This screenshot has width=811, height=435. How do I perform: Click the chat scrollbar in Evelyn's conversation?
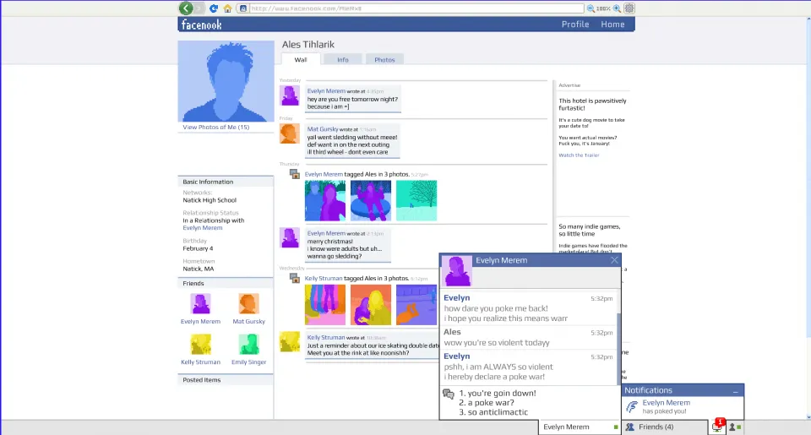[x=618, y=349]
